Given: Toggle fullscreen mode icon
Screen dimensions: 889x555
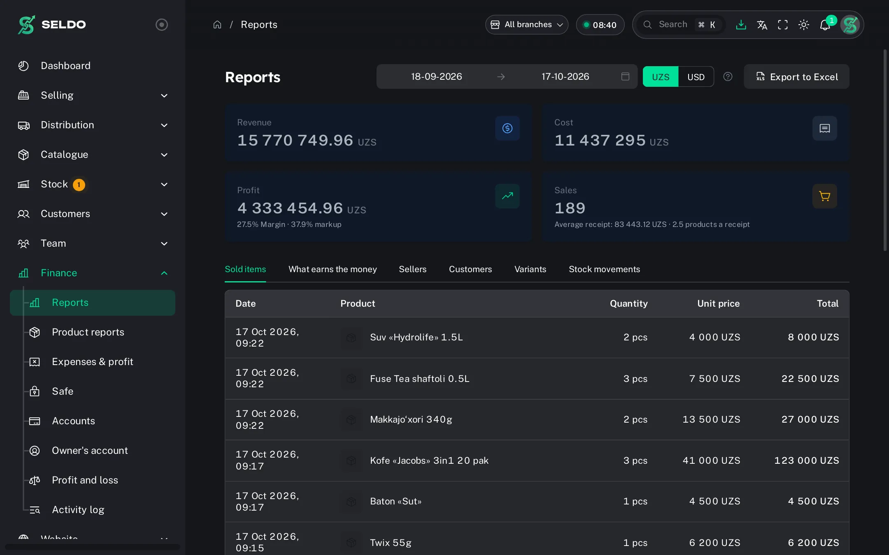Looking at the screenshot, I should point(783,25).
